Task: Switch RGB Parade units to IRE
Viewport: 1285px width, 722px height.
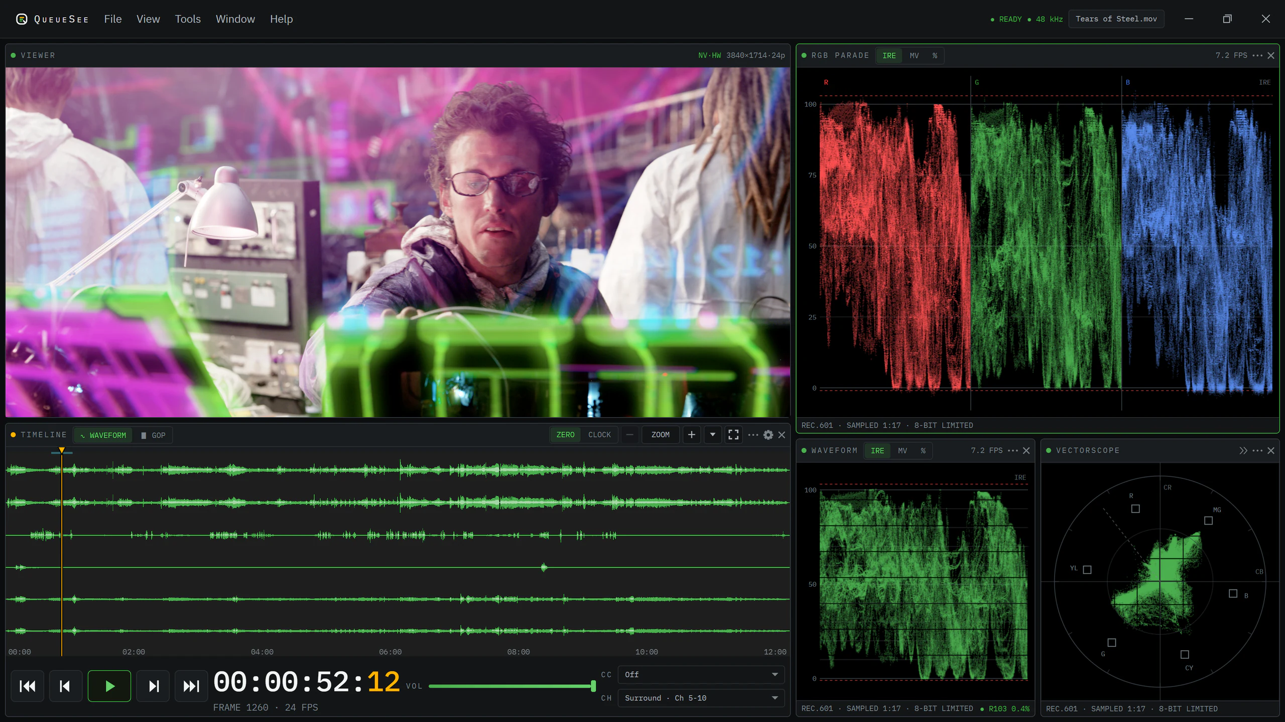Action: point(889,56)
